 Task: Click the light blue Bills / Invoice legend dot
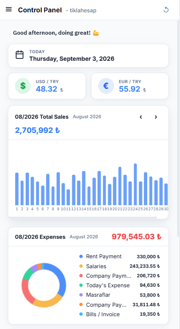tap(81, 314)
